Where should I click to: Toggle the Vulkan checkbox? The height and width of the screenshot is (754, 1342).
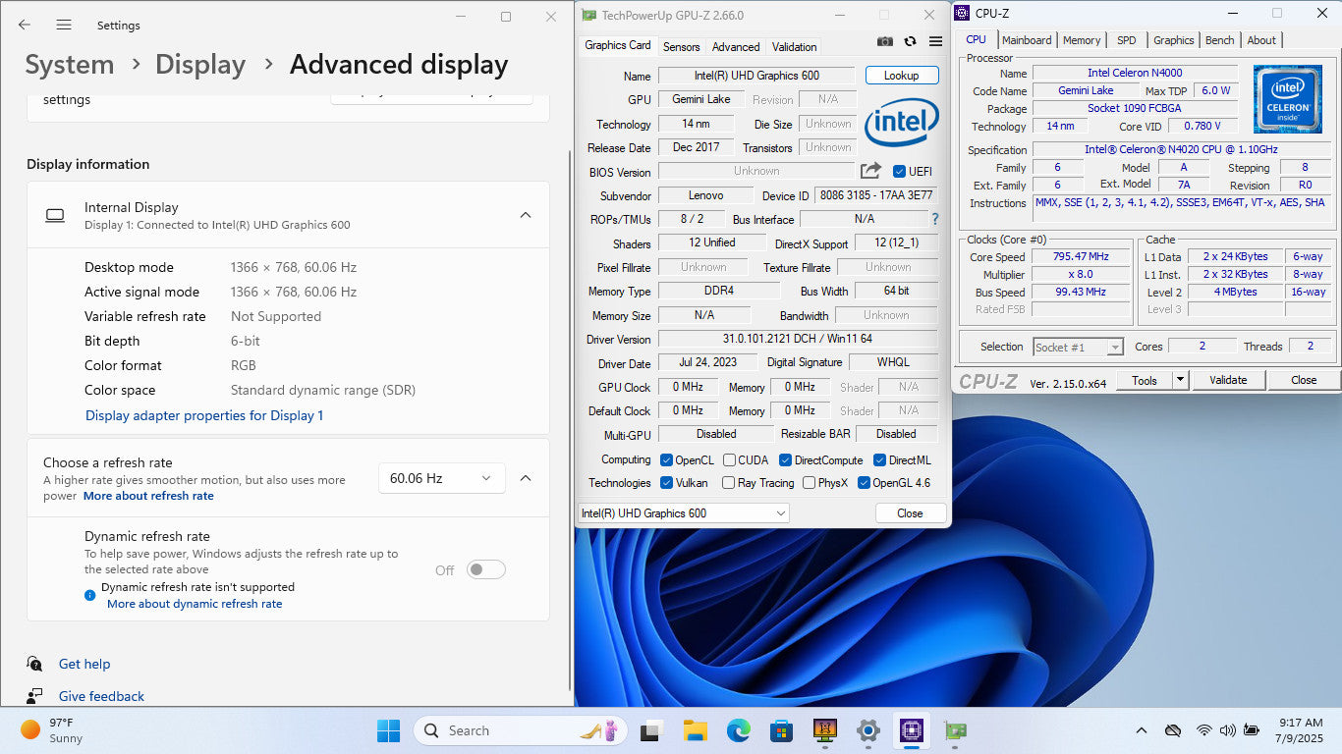coord(667,483)
